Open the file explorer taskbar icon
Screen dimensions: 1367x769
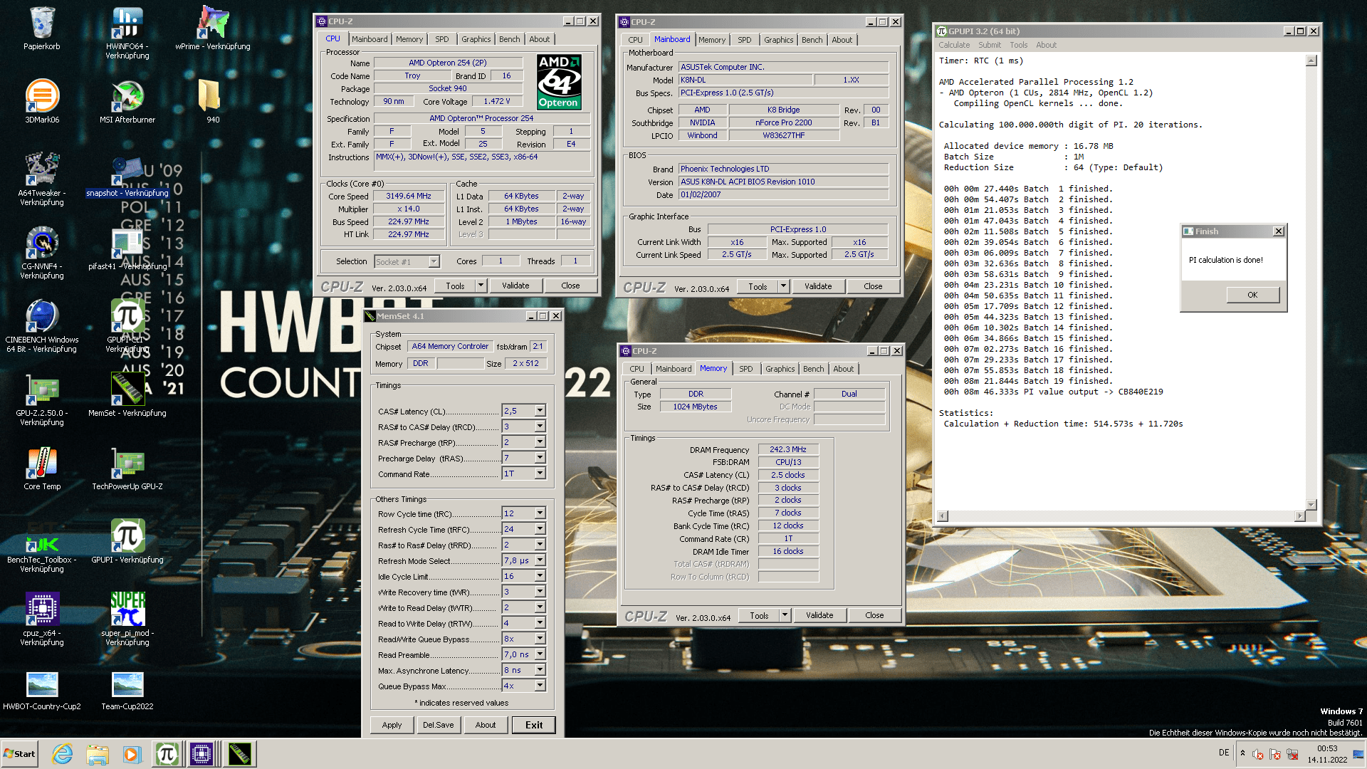[x=98, y=754]
